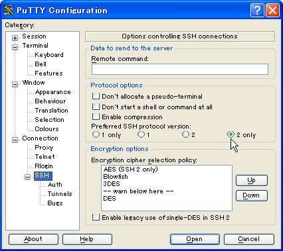Select '-- warn below here --' cipher entry

[167, 191]
